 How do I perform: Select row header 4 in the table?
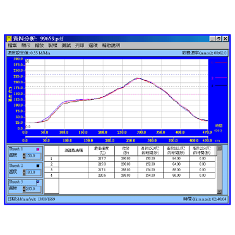(52, 176)
